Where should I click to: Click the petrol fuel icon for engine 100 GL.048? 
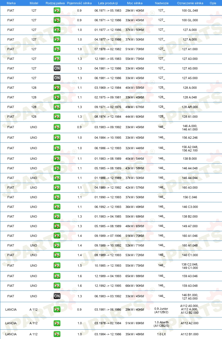click(x=57, y=10)
